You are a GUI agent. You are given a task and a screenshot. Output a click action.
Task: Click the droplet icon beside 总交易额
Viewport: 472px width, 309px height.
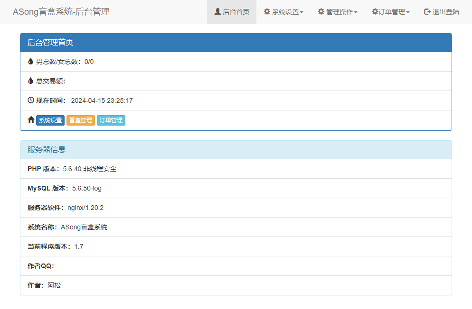coord(30,81)
